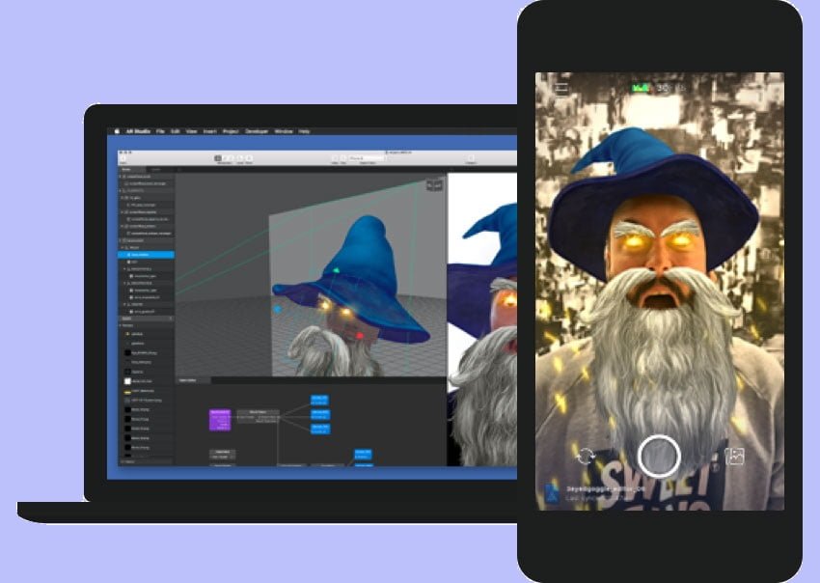The image size is (820, 583).
Task: Open the Help menu
Action: (x=304, y=130)
